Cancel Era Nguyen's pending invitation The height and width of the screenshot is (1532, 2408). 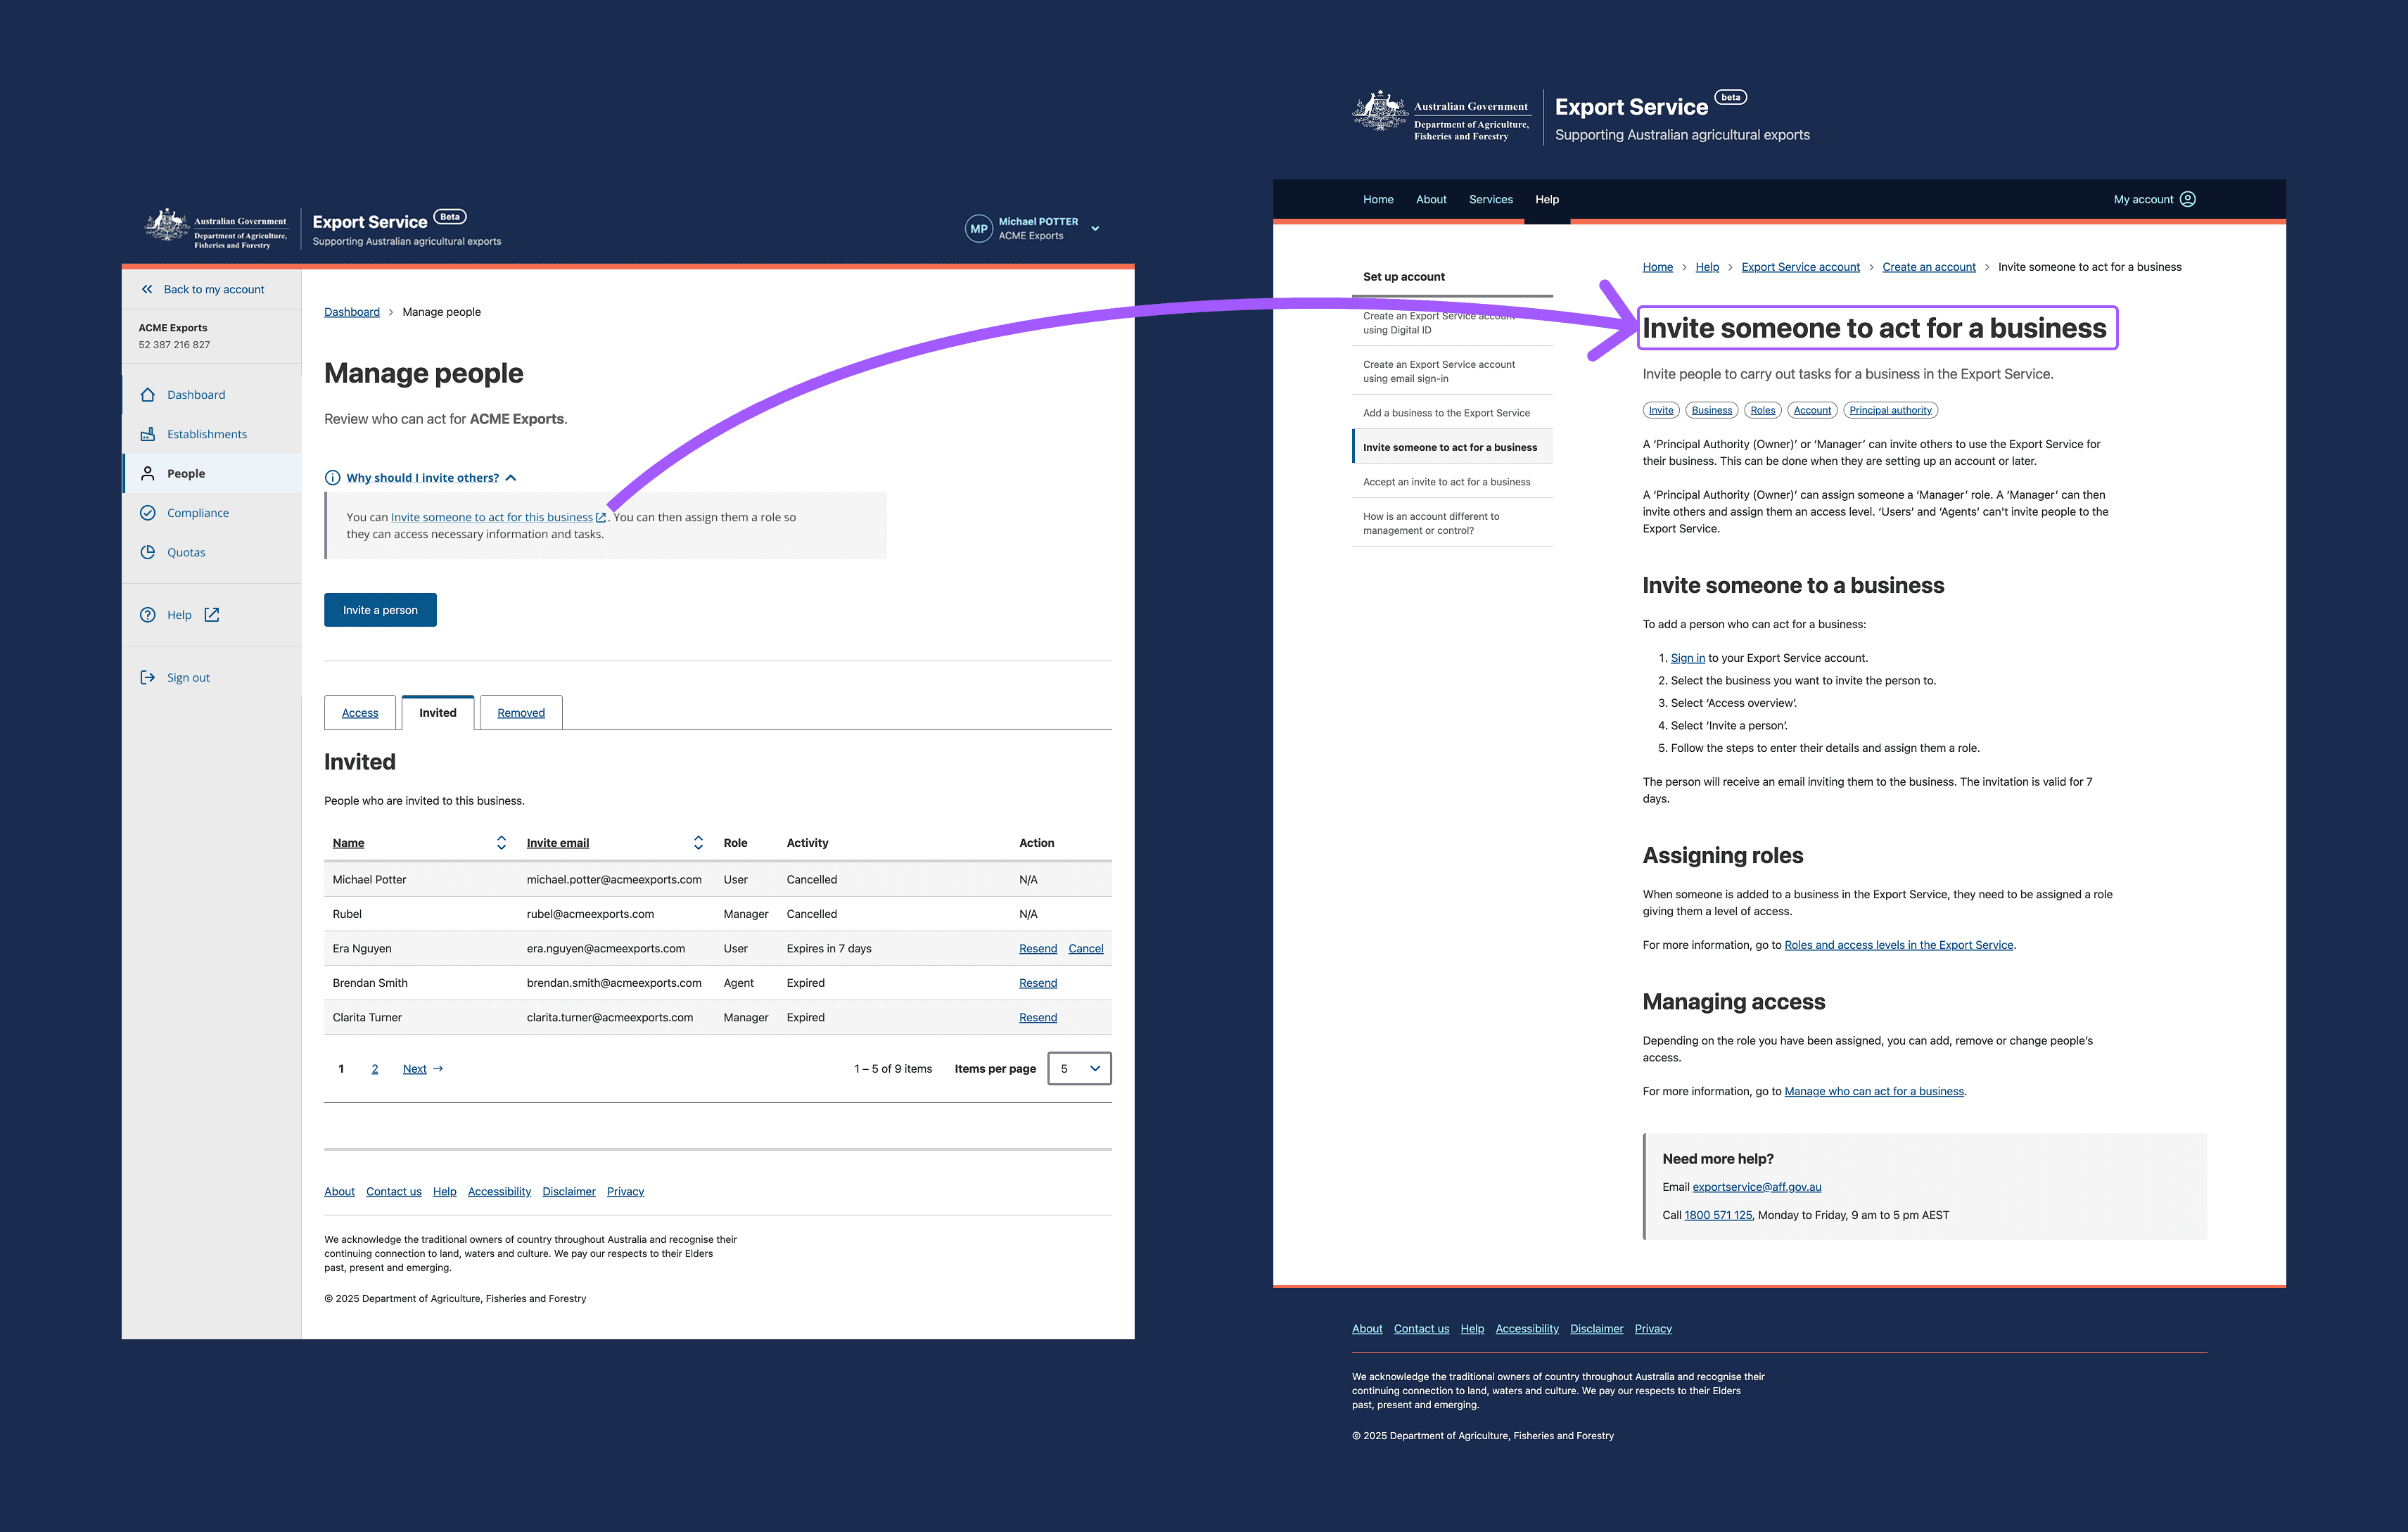pos(1085,948)
